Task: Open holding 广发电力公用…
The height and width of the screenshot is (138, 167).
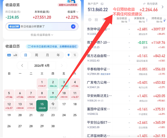Action: click(126, 85)
